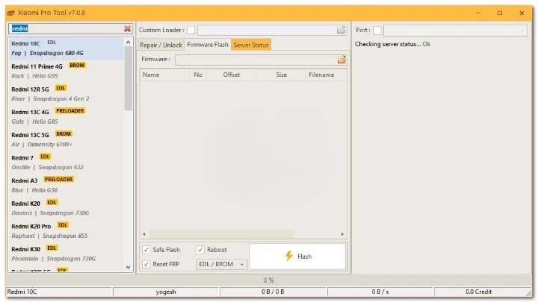Click the Checking server status log text
538x302 pixels.
click(x=392, y=44)
